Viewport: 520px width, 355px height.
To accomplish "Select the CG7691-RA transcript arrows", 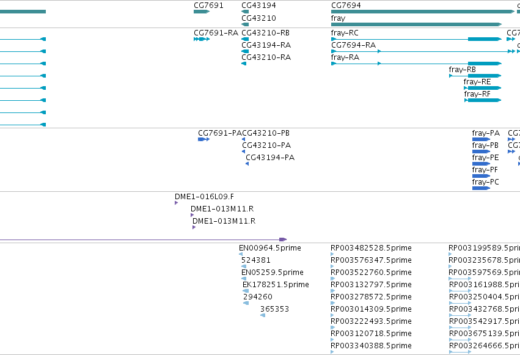I will 202,39.
